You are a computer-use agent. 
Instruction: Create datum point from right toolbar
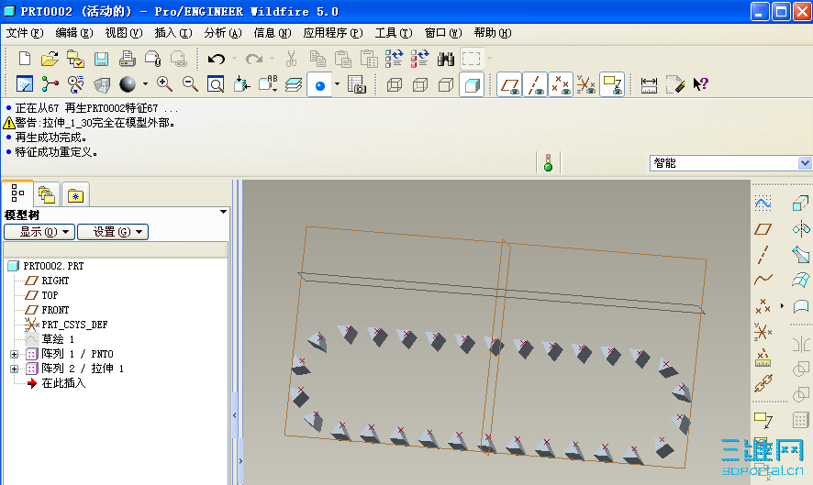(763, 305)
